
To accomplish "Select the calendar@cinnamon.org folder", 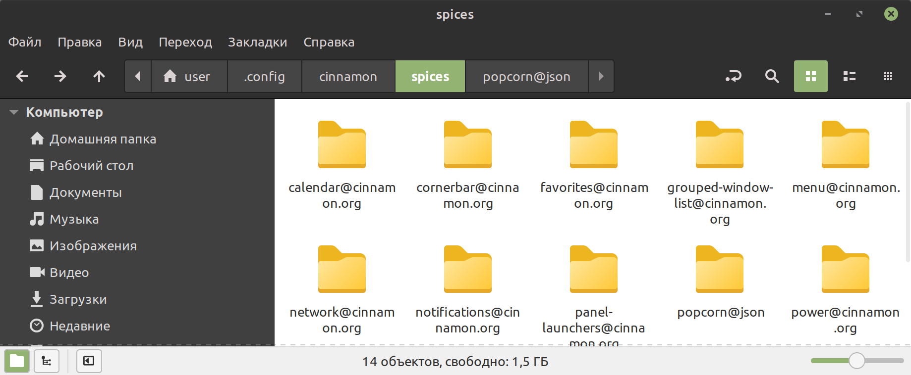I will (342, 166).
